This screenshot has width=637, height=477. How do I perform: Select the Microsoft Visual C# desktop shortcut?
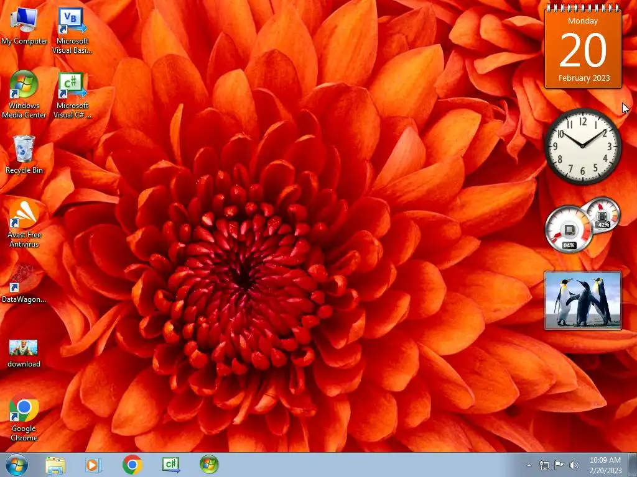tap(72, 95)
